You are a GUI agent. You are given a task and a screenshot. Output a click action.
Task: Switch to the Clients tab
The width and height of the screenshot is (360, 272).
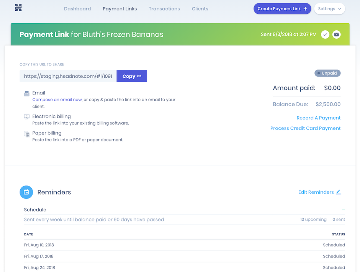point(200,8)
